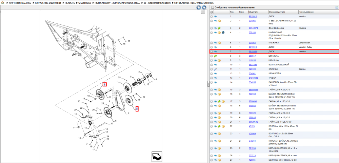Click callout number 10 on the diagram
The image size is (339, 163).
(79, 138)
